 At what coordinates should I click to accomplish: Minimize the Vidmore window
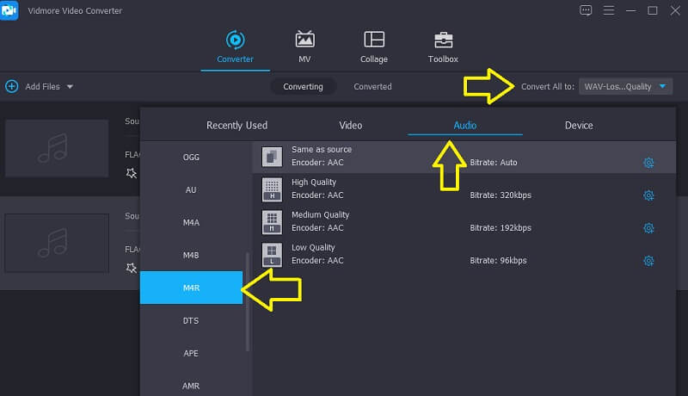(x=631, y=10)
